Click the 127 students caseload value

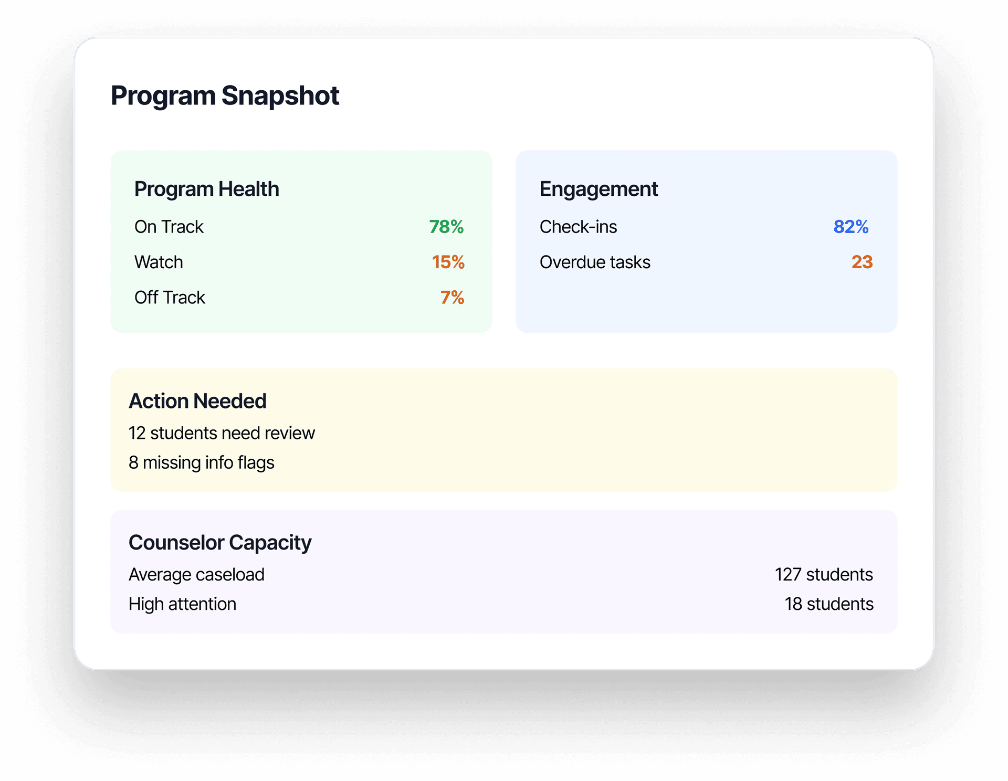tap(824, 575)
